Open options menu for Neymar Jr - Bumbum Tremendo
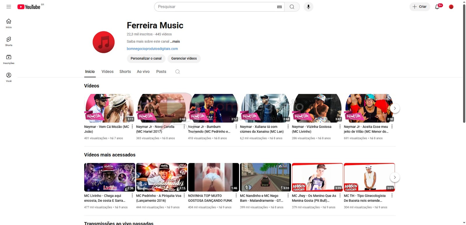This screenshot has height=225, width=466. 236,126
